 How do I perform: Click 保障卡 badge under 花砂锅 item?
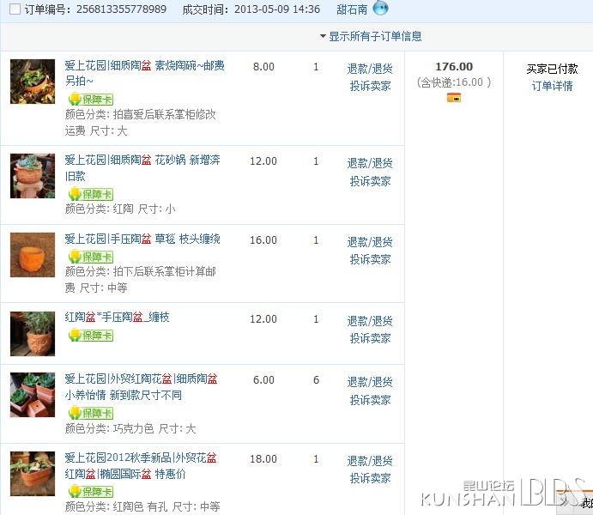pyautogui.click(x=91, y=194)
